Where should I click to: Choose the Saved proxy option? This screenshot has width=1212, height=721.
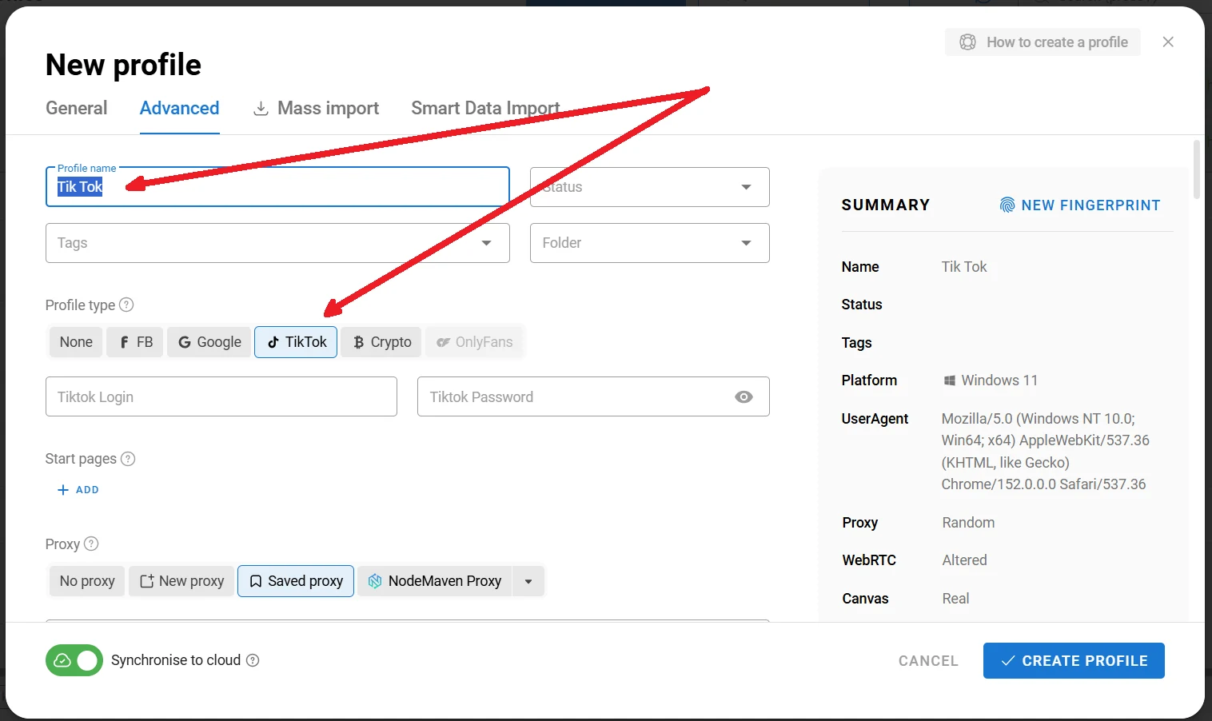coord(296,581)
